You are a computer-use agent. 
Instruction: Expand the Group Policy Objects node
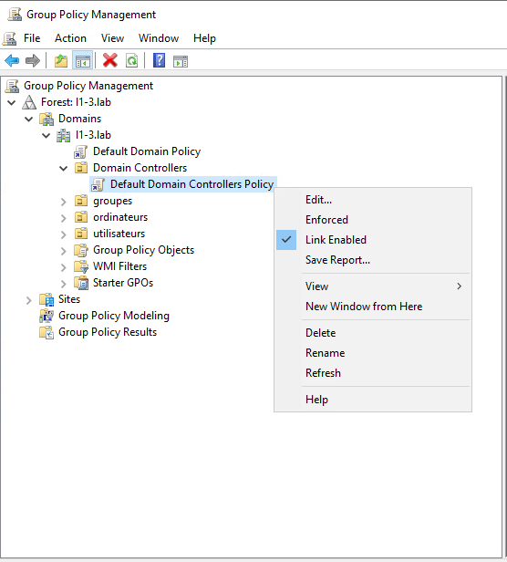tap(64, 251)
